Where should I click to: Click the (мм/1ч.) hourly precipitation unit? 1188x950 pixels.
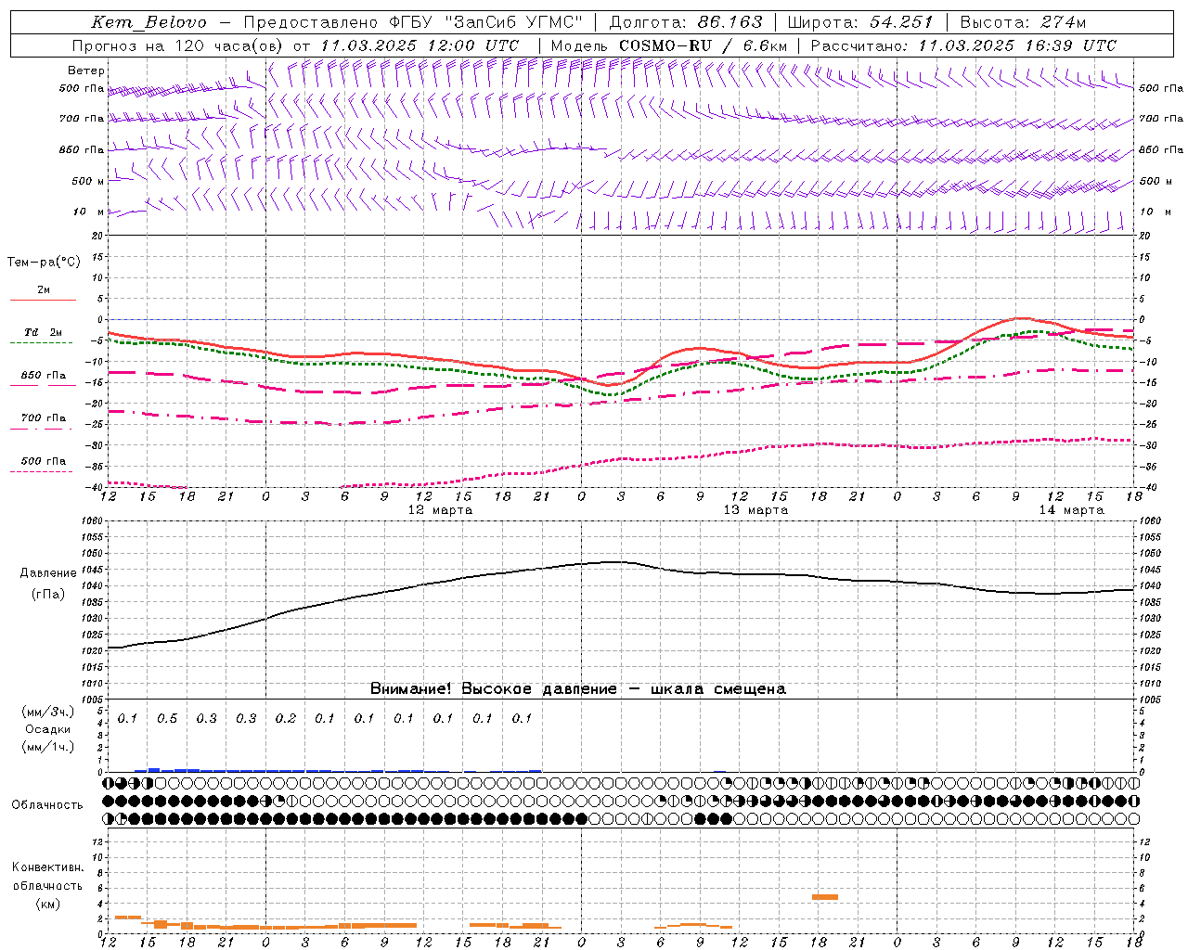click(47, 746)
